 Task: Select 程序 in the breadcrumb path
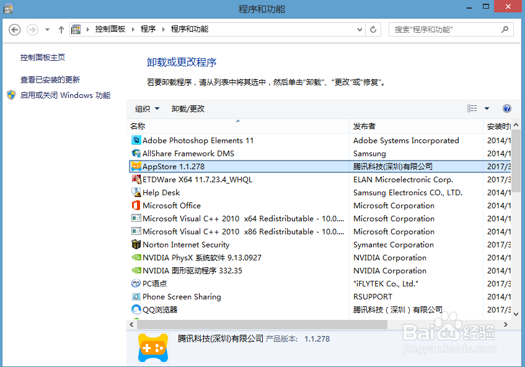coord(148,29)
